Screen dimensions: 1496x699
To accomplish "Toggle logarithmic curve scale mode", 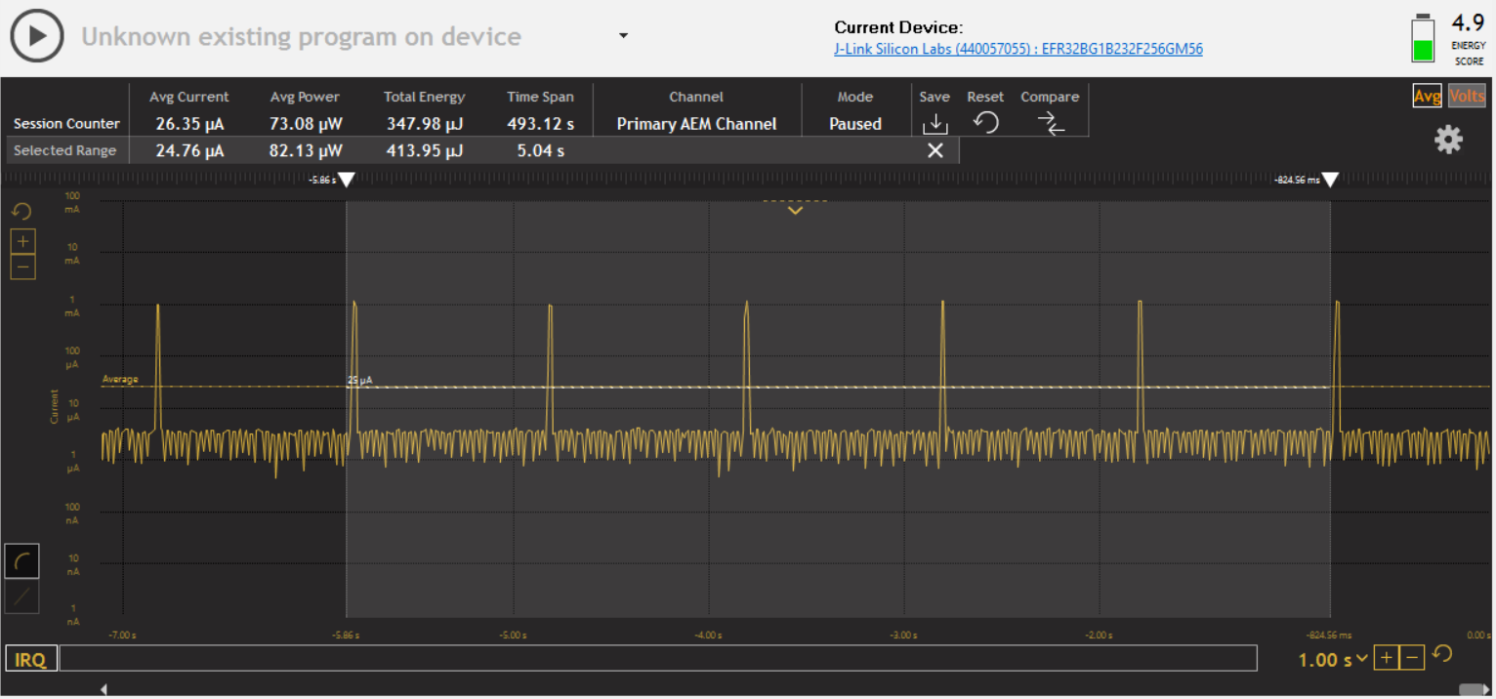I will click(x=21, y=560).
